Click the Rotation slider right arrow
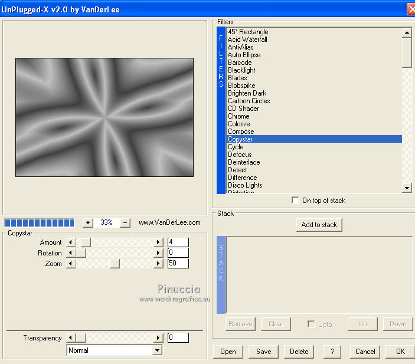 pyautogui.click(x=158, y=253)
